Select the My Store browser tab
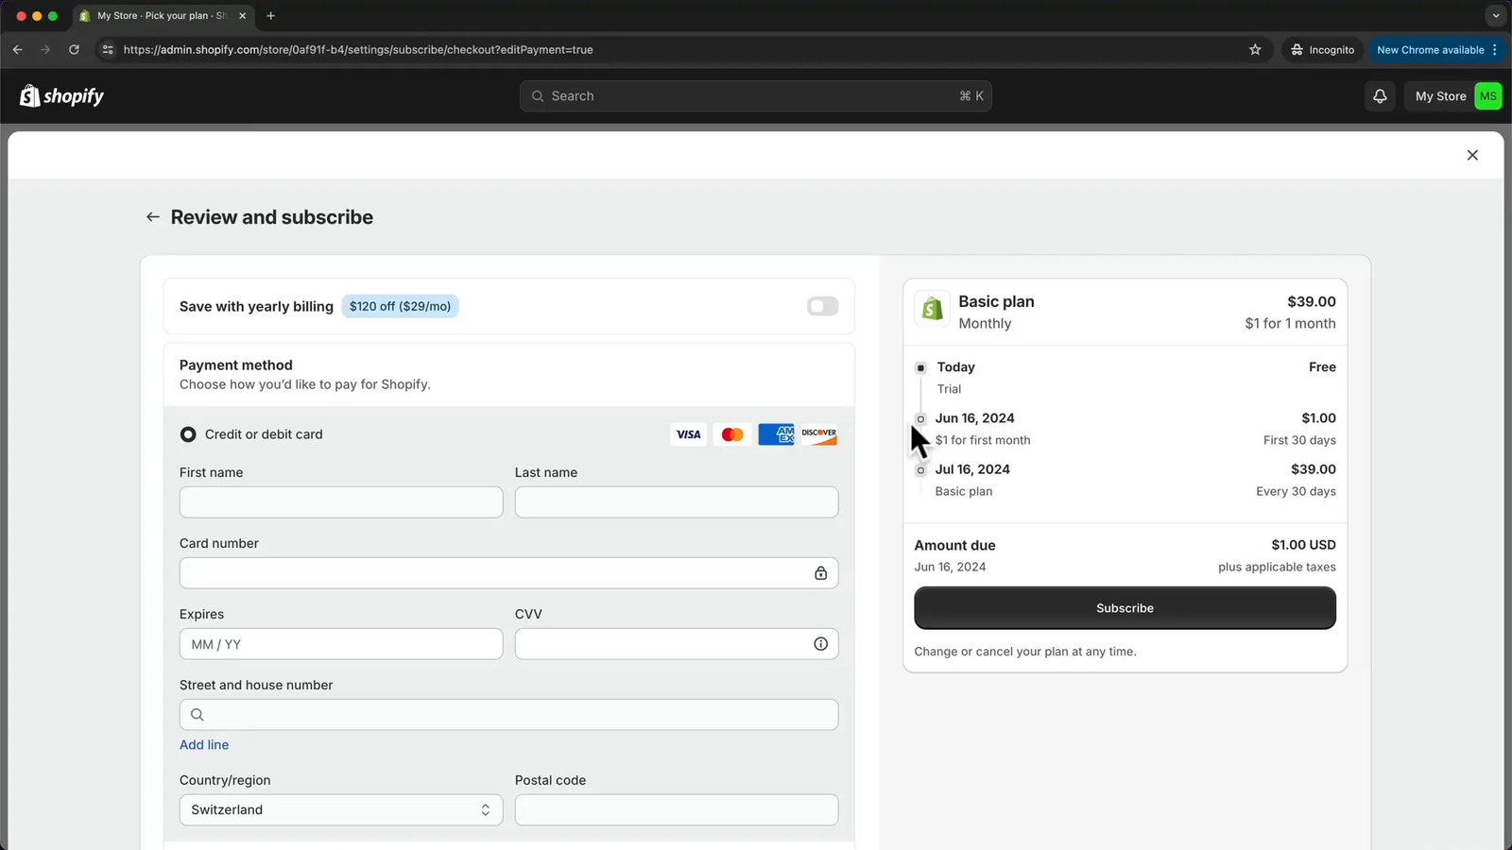The width and height of the screenshot is (1512, 850). [162, 16]
